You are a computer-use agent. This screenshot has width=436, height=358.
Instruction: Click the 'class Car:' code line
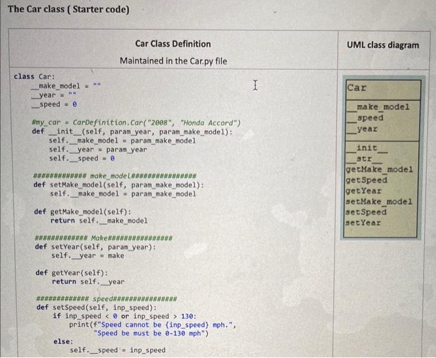(34, 77)
